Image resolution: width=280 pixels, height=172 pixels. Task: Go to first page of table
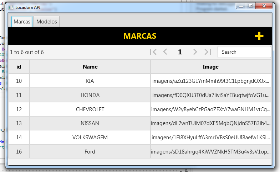(x=153, y=52)
